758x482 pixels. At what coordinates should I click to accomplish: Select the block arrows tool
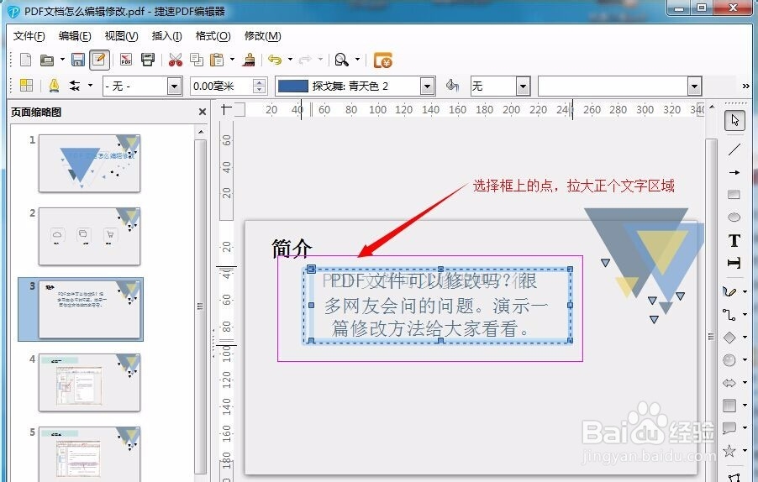point(730,383)
